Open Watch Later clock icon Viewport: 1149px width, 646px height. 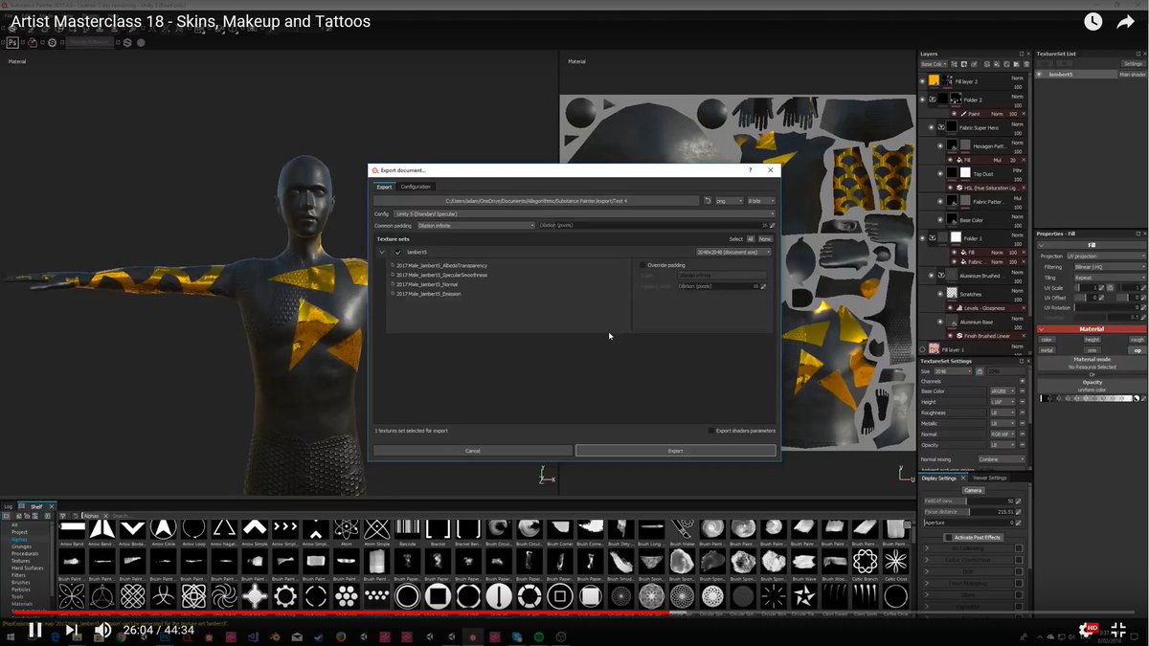[x=1093, y=22]
